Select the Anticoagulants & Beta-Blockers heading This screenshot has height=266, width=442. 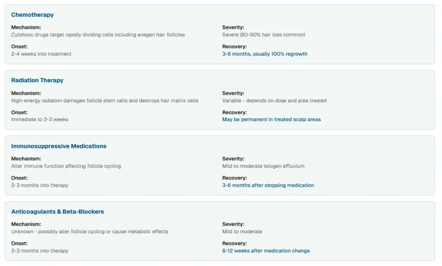tap(57, 212)
